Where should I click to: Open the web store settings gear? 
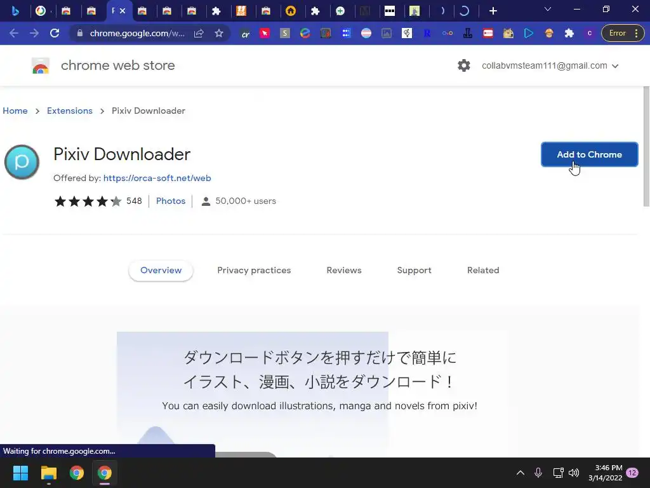pyautogui.click(x=464, y=65)
